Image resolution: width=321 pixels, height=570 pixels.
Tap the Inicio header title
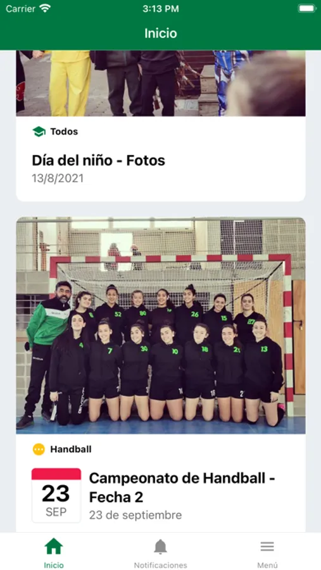161,33
